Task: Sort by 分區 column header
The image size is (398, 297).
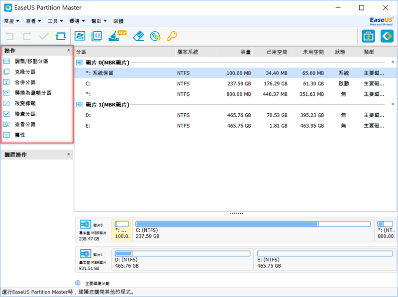Action: tap(125, 52)
